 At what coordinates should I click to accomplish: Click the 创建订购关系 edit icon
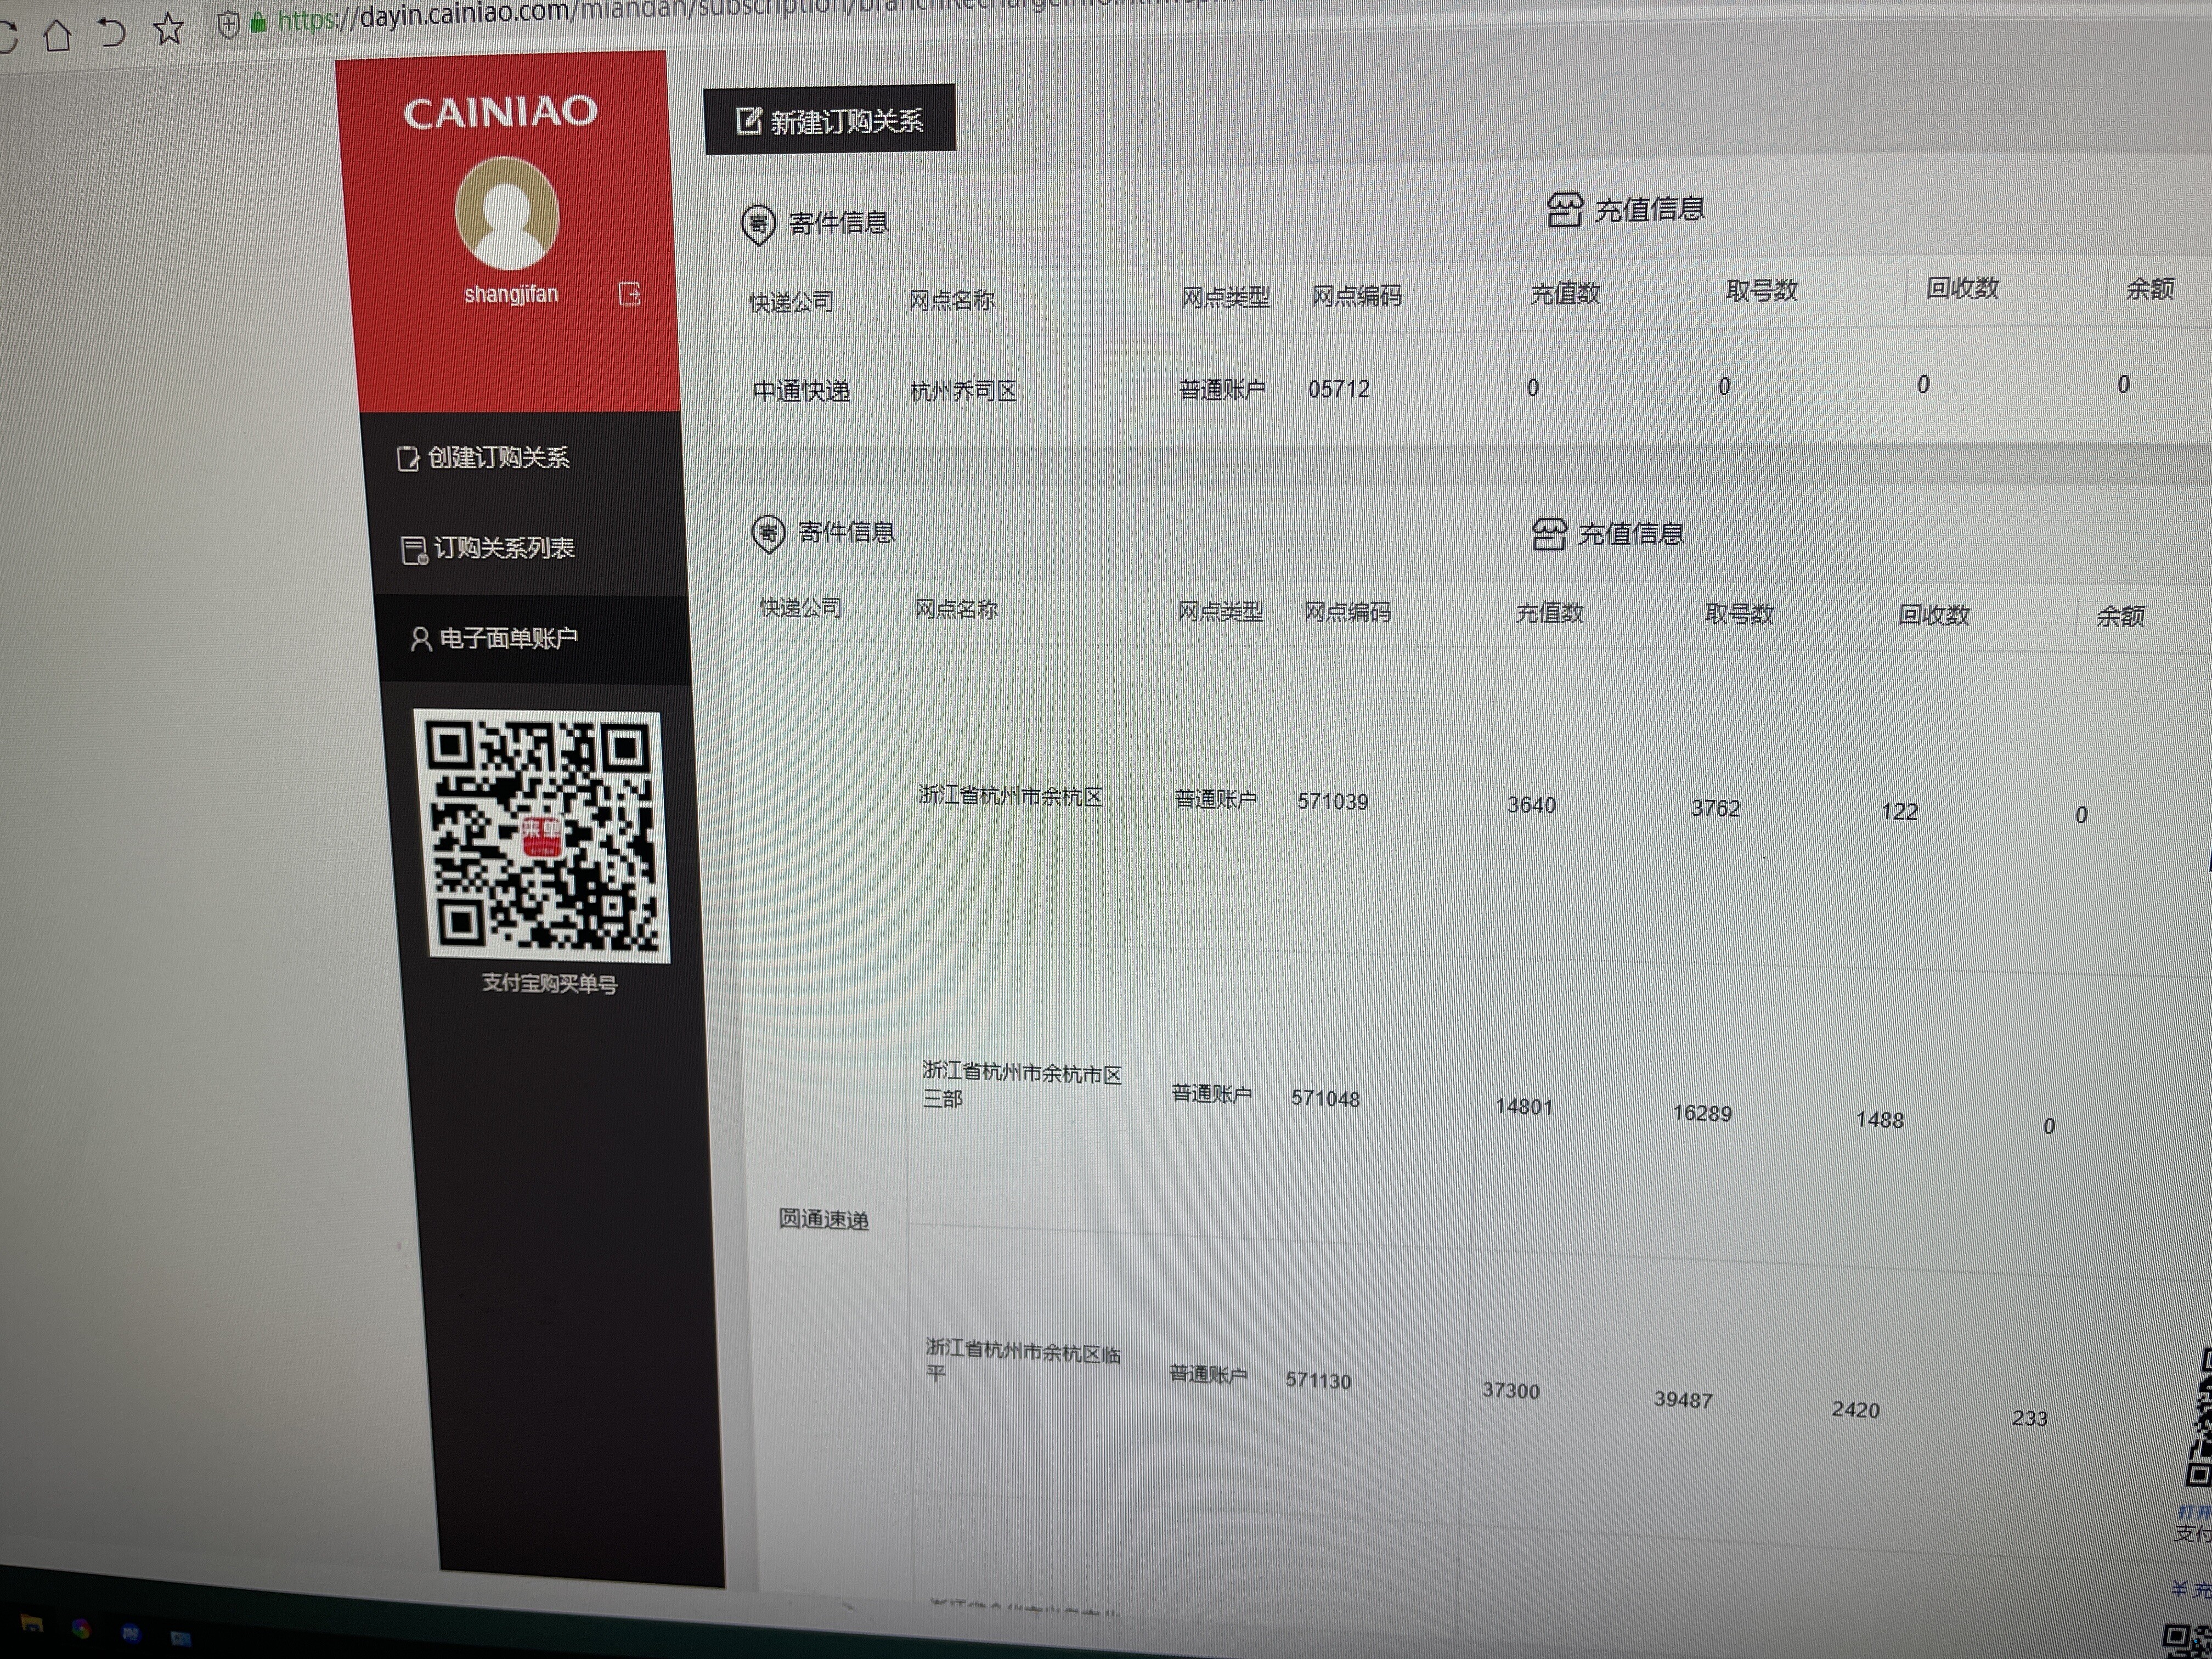point(407,459)
